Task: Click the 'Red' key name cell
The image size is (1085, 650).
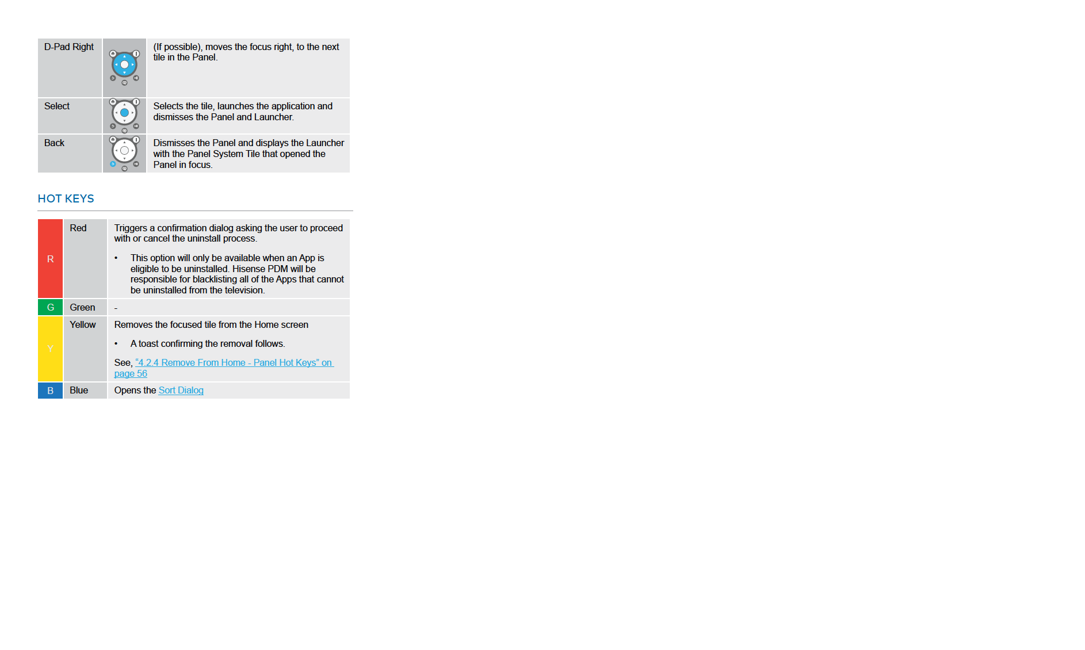Action: click(x=85, y=258)
